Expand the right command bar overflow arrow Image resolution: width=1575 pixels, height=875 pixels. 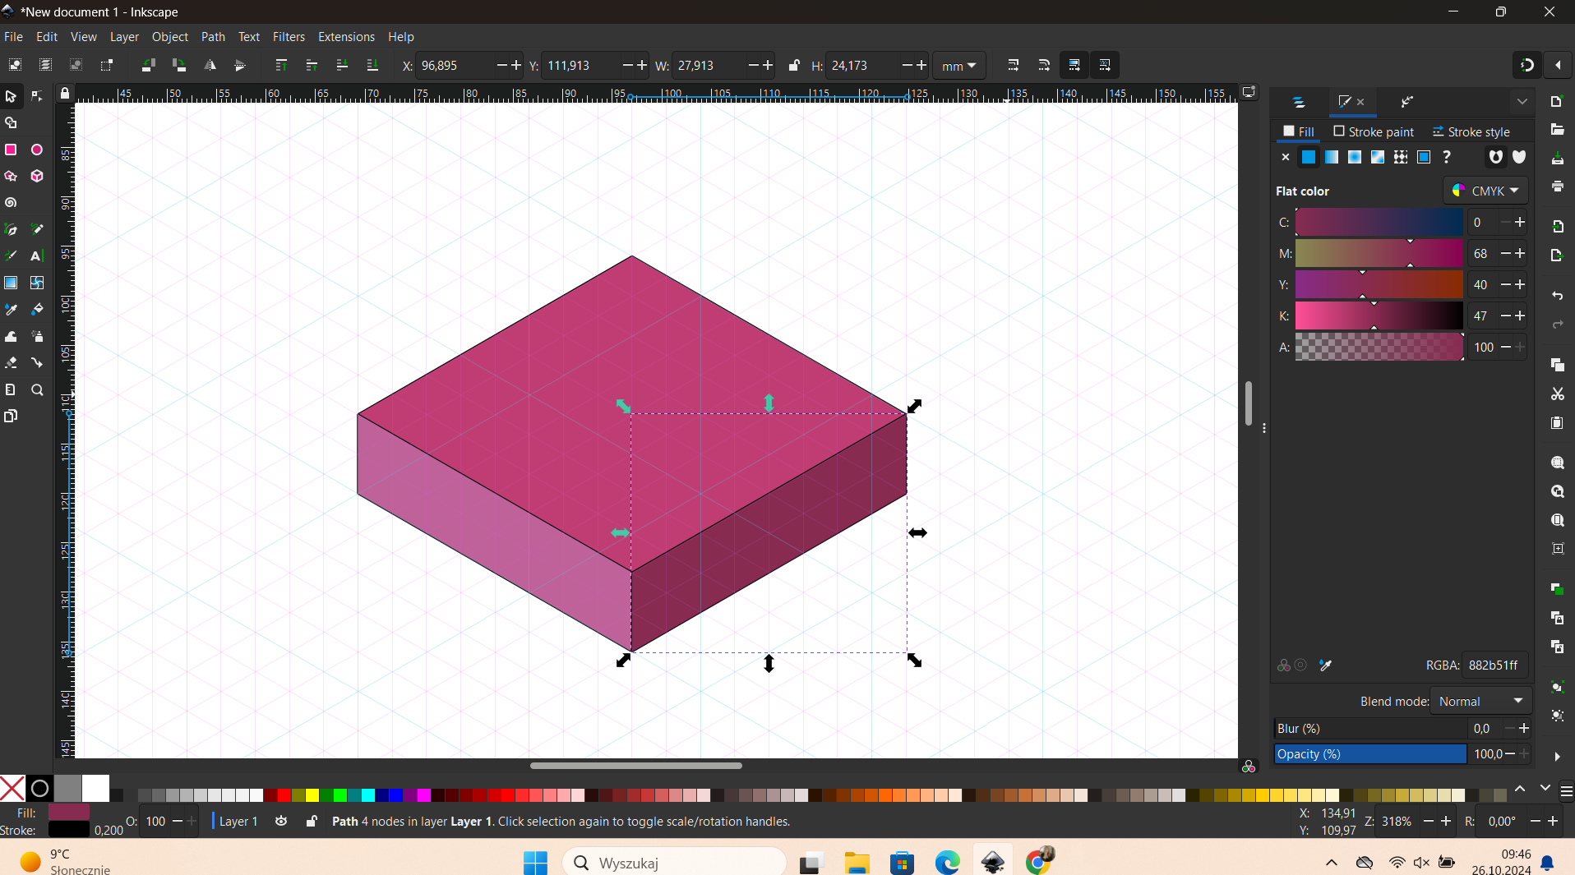point(1557,757)
